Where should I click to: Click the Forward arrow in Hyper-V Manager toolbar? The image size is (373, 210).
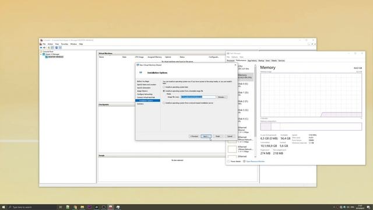point(44,48)
